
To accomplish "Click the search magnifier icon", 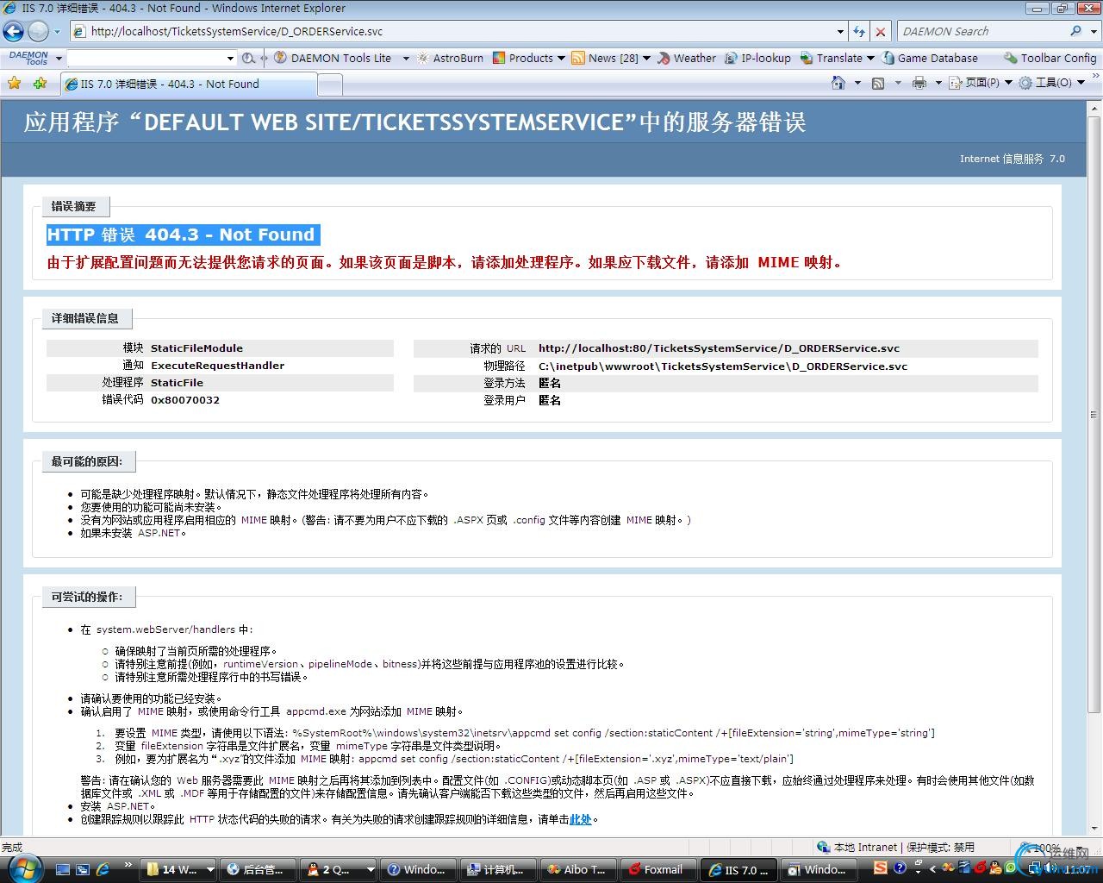I will 1075,31.
